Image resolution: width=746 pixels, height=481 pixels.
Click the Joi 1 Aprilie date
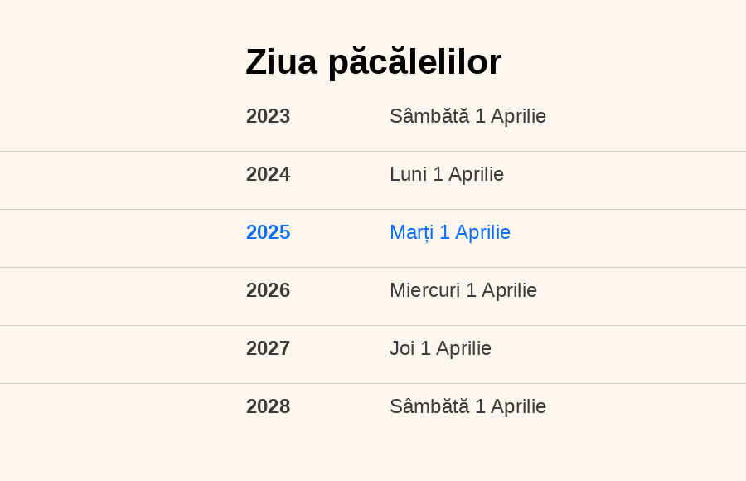pyautogui.click(x=441, y=348)
